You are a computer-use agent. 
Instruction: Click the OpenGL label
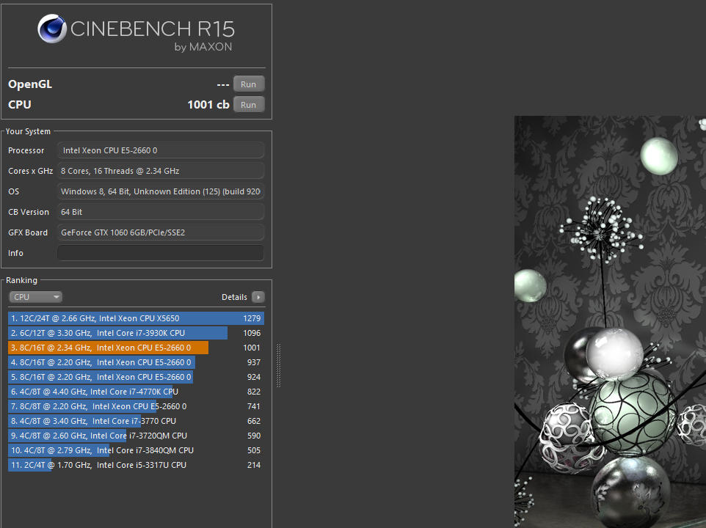30,84
